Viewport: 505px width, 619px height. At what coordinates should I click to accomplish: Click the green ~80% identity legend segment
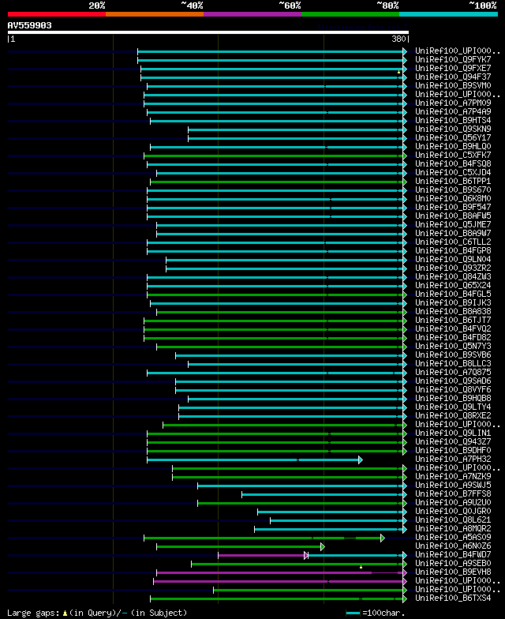pyautogui.click(x=350, y=14)
